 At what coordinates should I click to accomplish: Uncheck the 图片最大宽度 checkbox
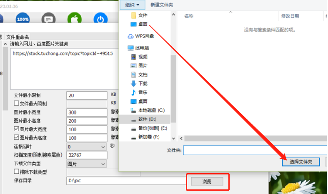point(16,129)
